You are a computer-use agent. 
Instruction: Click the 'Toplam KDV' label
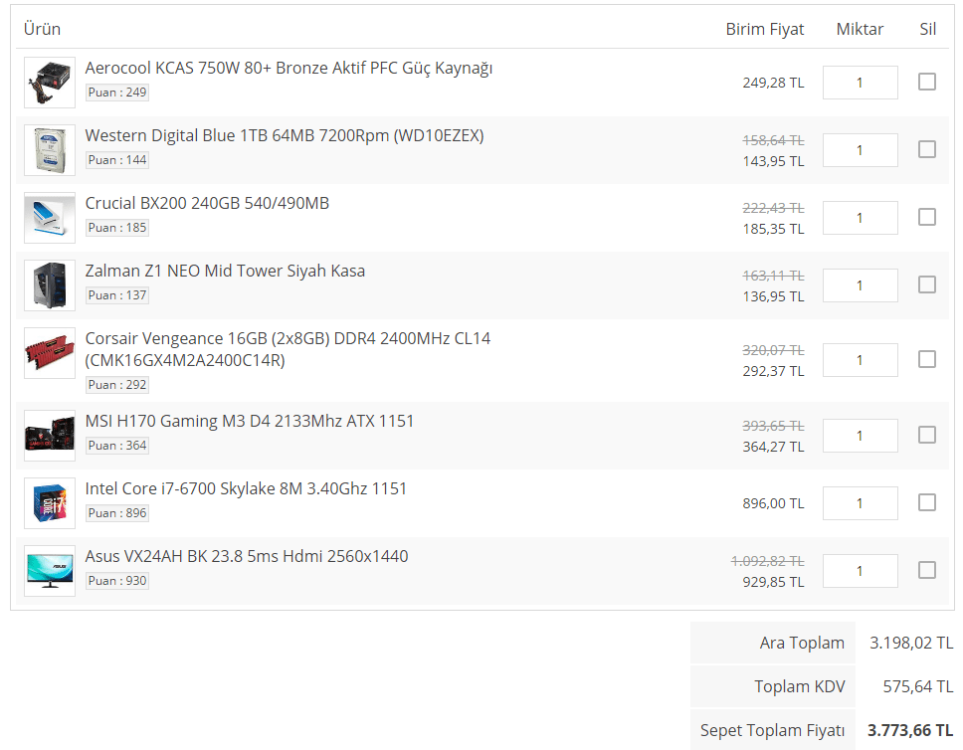pos(800,686)
